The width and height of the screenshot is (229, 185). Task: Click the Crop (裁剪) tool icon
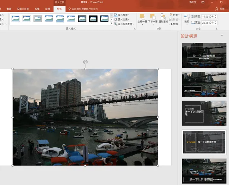click(187, 17)
